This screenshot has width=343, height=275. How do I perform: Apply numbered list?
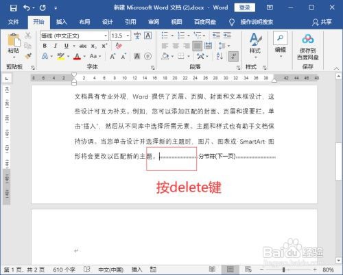click(181, 36)
